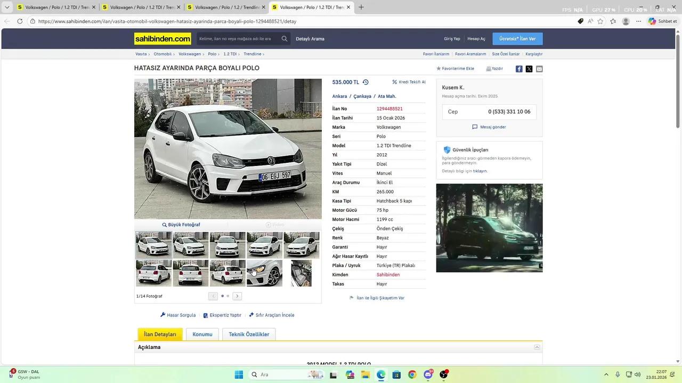Click the page vertical scrollbar
The height and width of the screenshot is (383, 682).
[678, 80]
